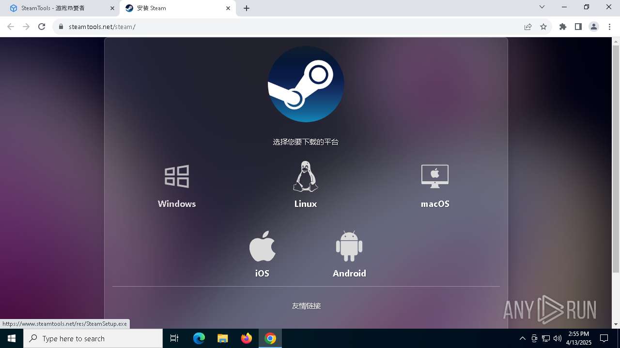The height and width of the screenshot is (348, 620).
Task: Select the 友情链接 heading text
Action: coord(306,306)
